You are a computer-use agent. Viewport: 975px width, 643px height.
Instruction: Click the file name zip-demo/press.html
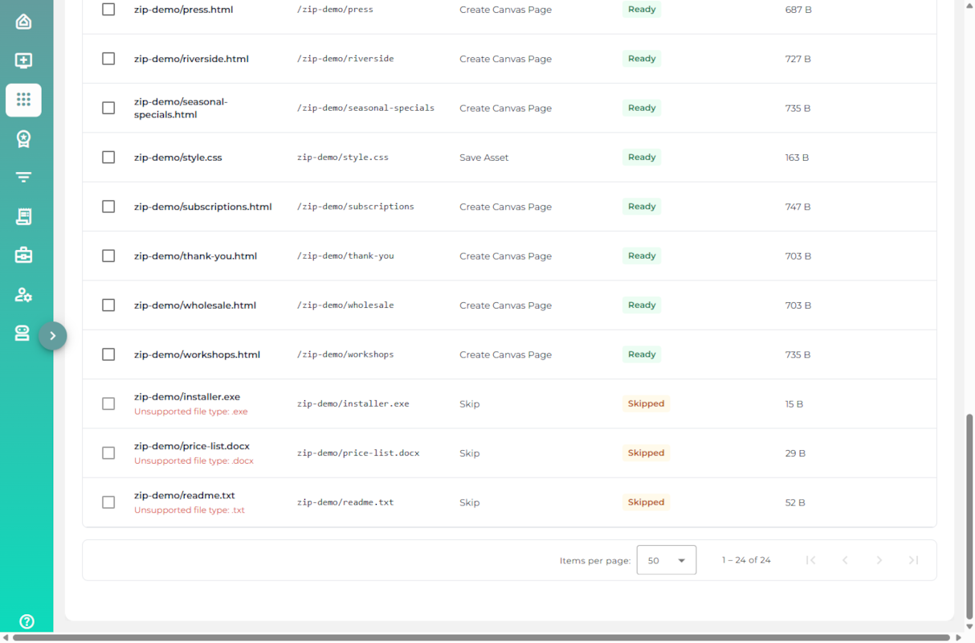(184, 10)
